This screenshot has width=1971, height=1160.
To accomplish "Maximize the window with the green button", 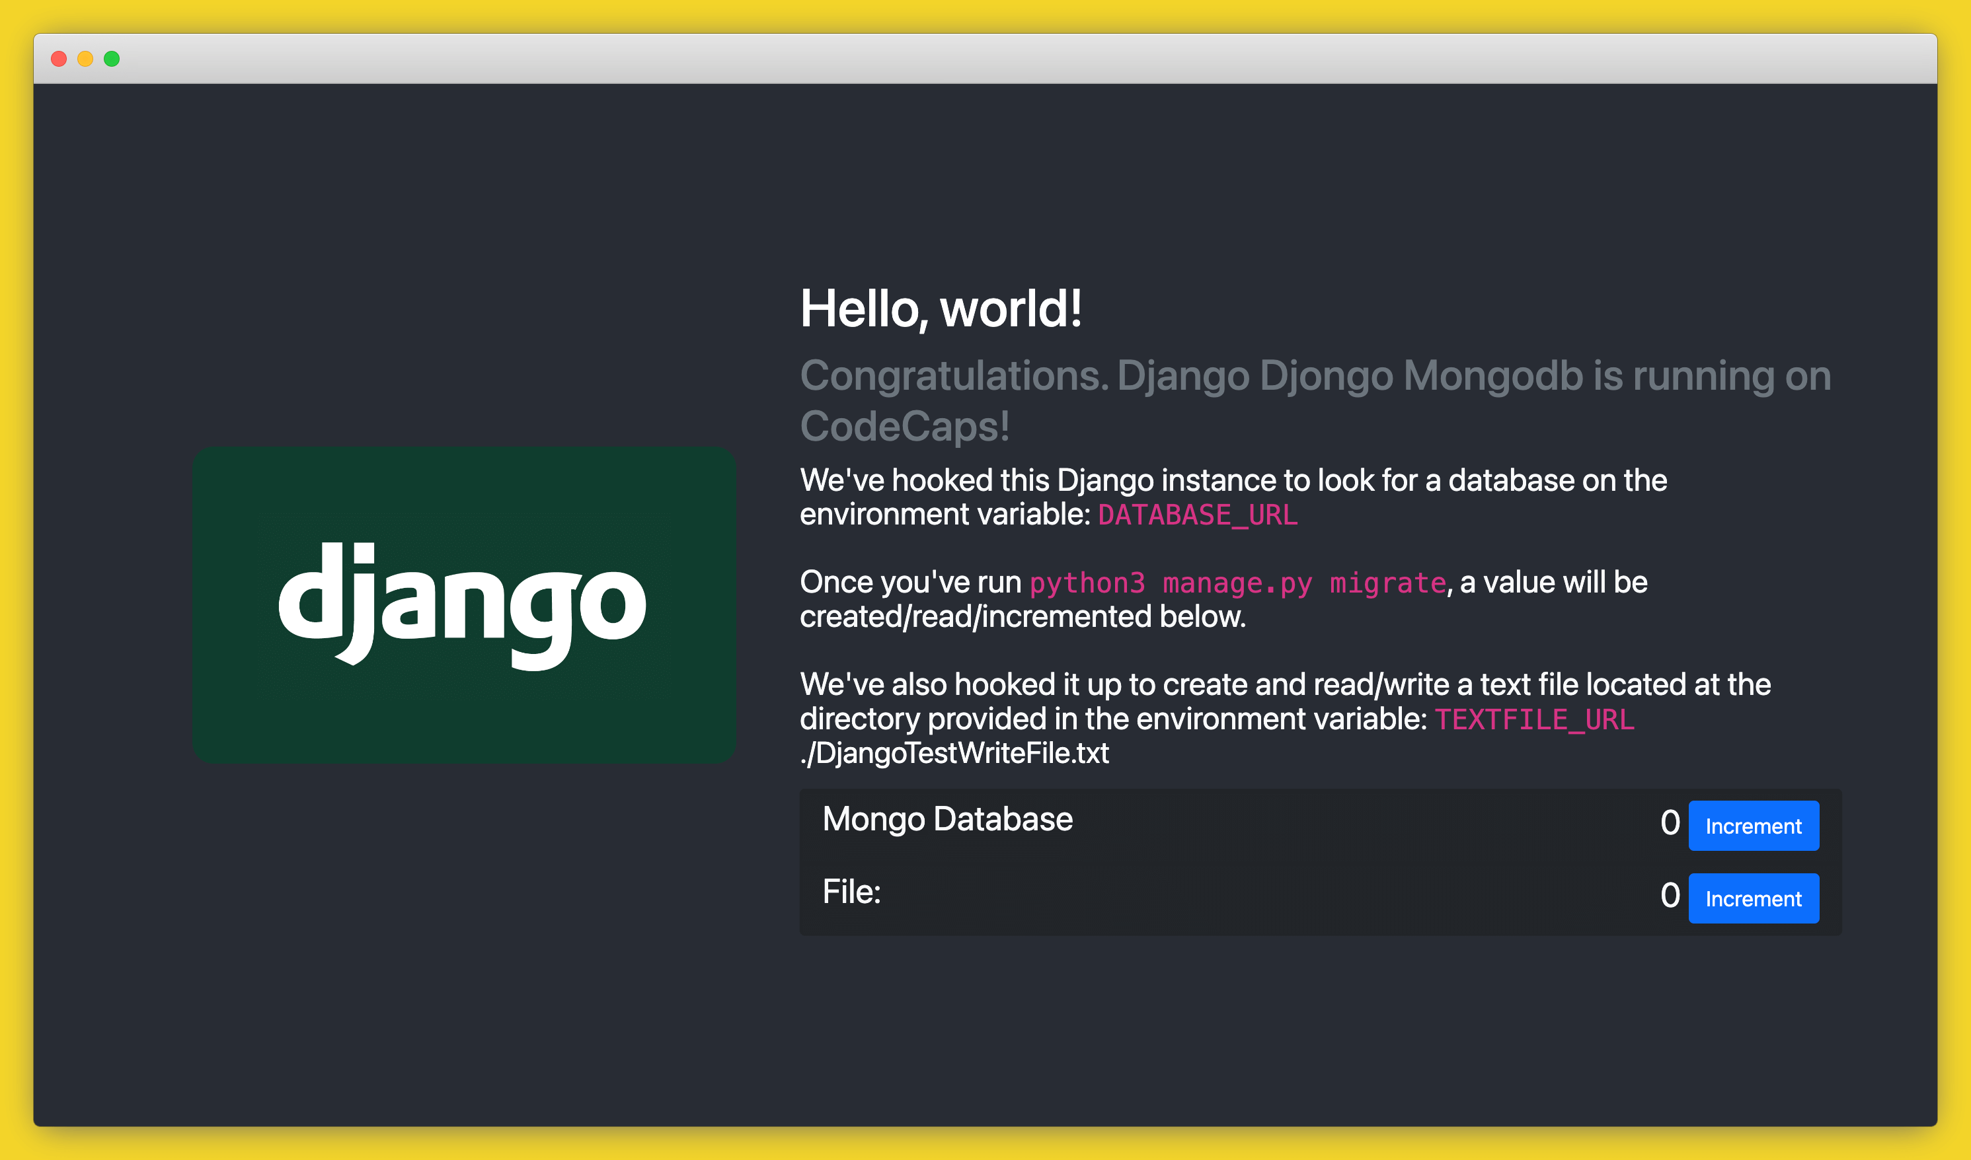I will [x=112, y=58].
